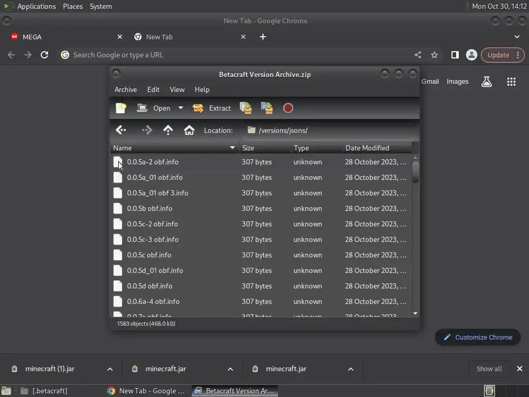Click Show all downloads

[x=489, y=369]
